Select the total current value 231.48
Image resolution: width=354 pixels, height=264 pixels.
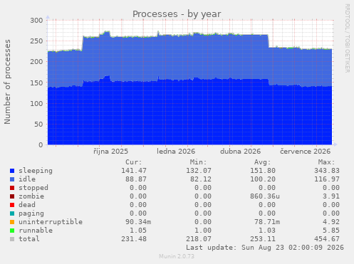[134, 239]
